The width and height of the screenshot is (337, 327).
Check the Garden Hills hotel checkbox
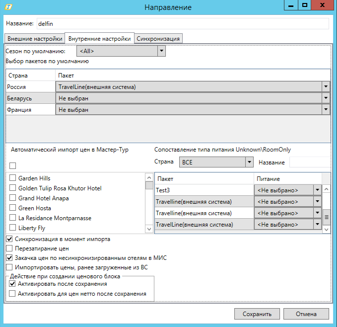(13, 178)
